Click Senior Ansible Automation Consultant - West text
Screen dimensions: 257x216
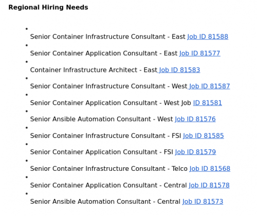(101, 119)
